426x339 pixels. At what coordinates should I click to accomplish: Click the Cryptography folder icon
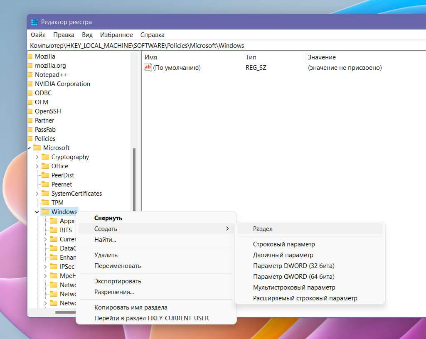tap(45, 157)
